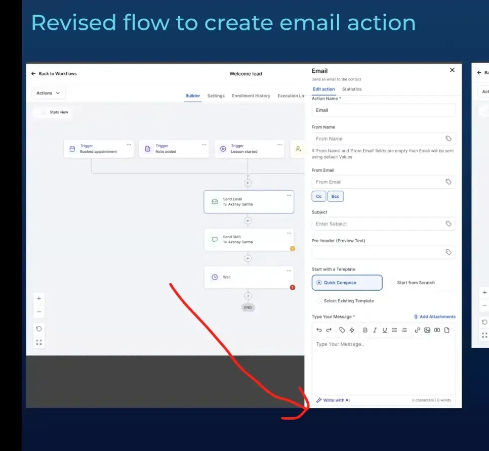The image size is (489, 451).
Task: Click the Bcc button
Action: 335,196
